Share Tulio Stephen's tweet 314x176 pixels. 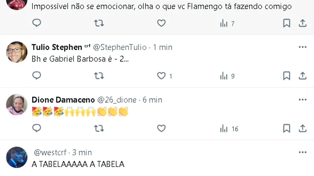point(303,76)
